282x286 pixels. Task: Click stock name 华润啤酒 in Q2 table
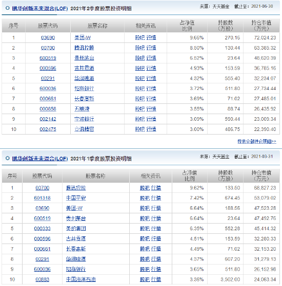(84, 78)
